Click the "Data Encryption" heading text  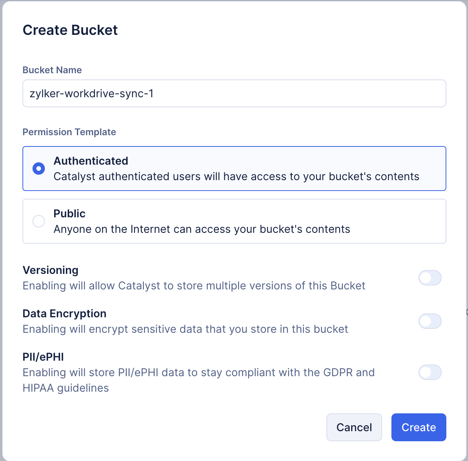[65, 313]
